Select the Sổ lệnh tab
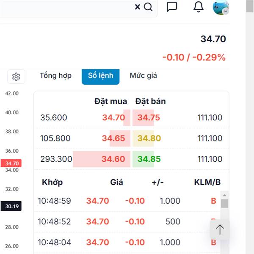Viewport: 254px width, 254px height. [101, 77]
